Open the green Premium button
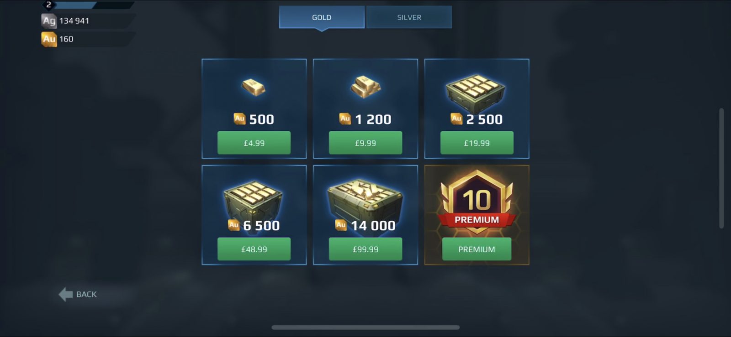 [x=477, y=249]
